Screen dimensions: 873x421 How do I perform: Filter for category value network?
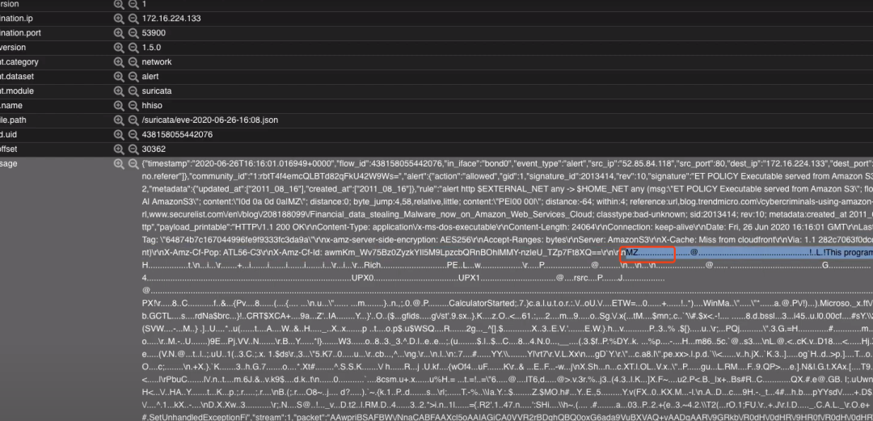pos(119,61)
